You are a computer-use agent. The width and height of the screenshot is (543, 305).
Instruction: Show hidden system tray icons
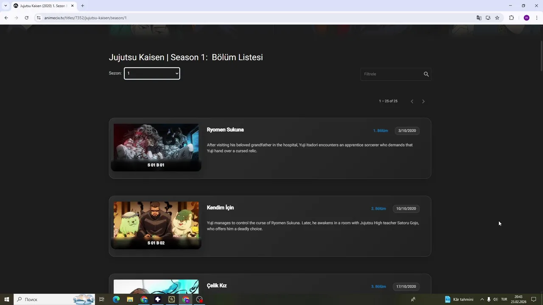coord(482,299)
